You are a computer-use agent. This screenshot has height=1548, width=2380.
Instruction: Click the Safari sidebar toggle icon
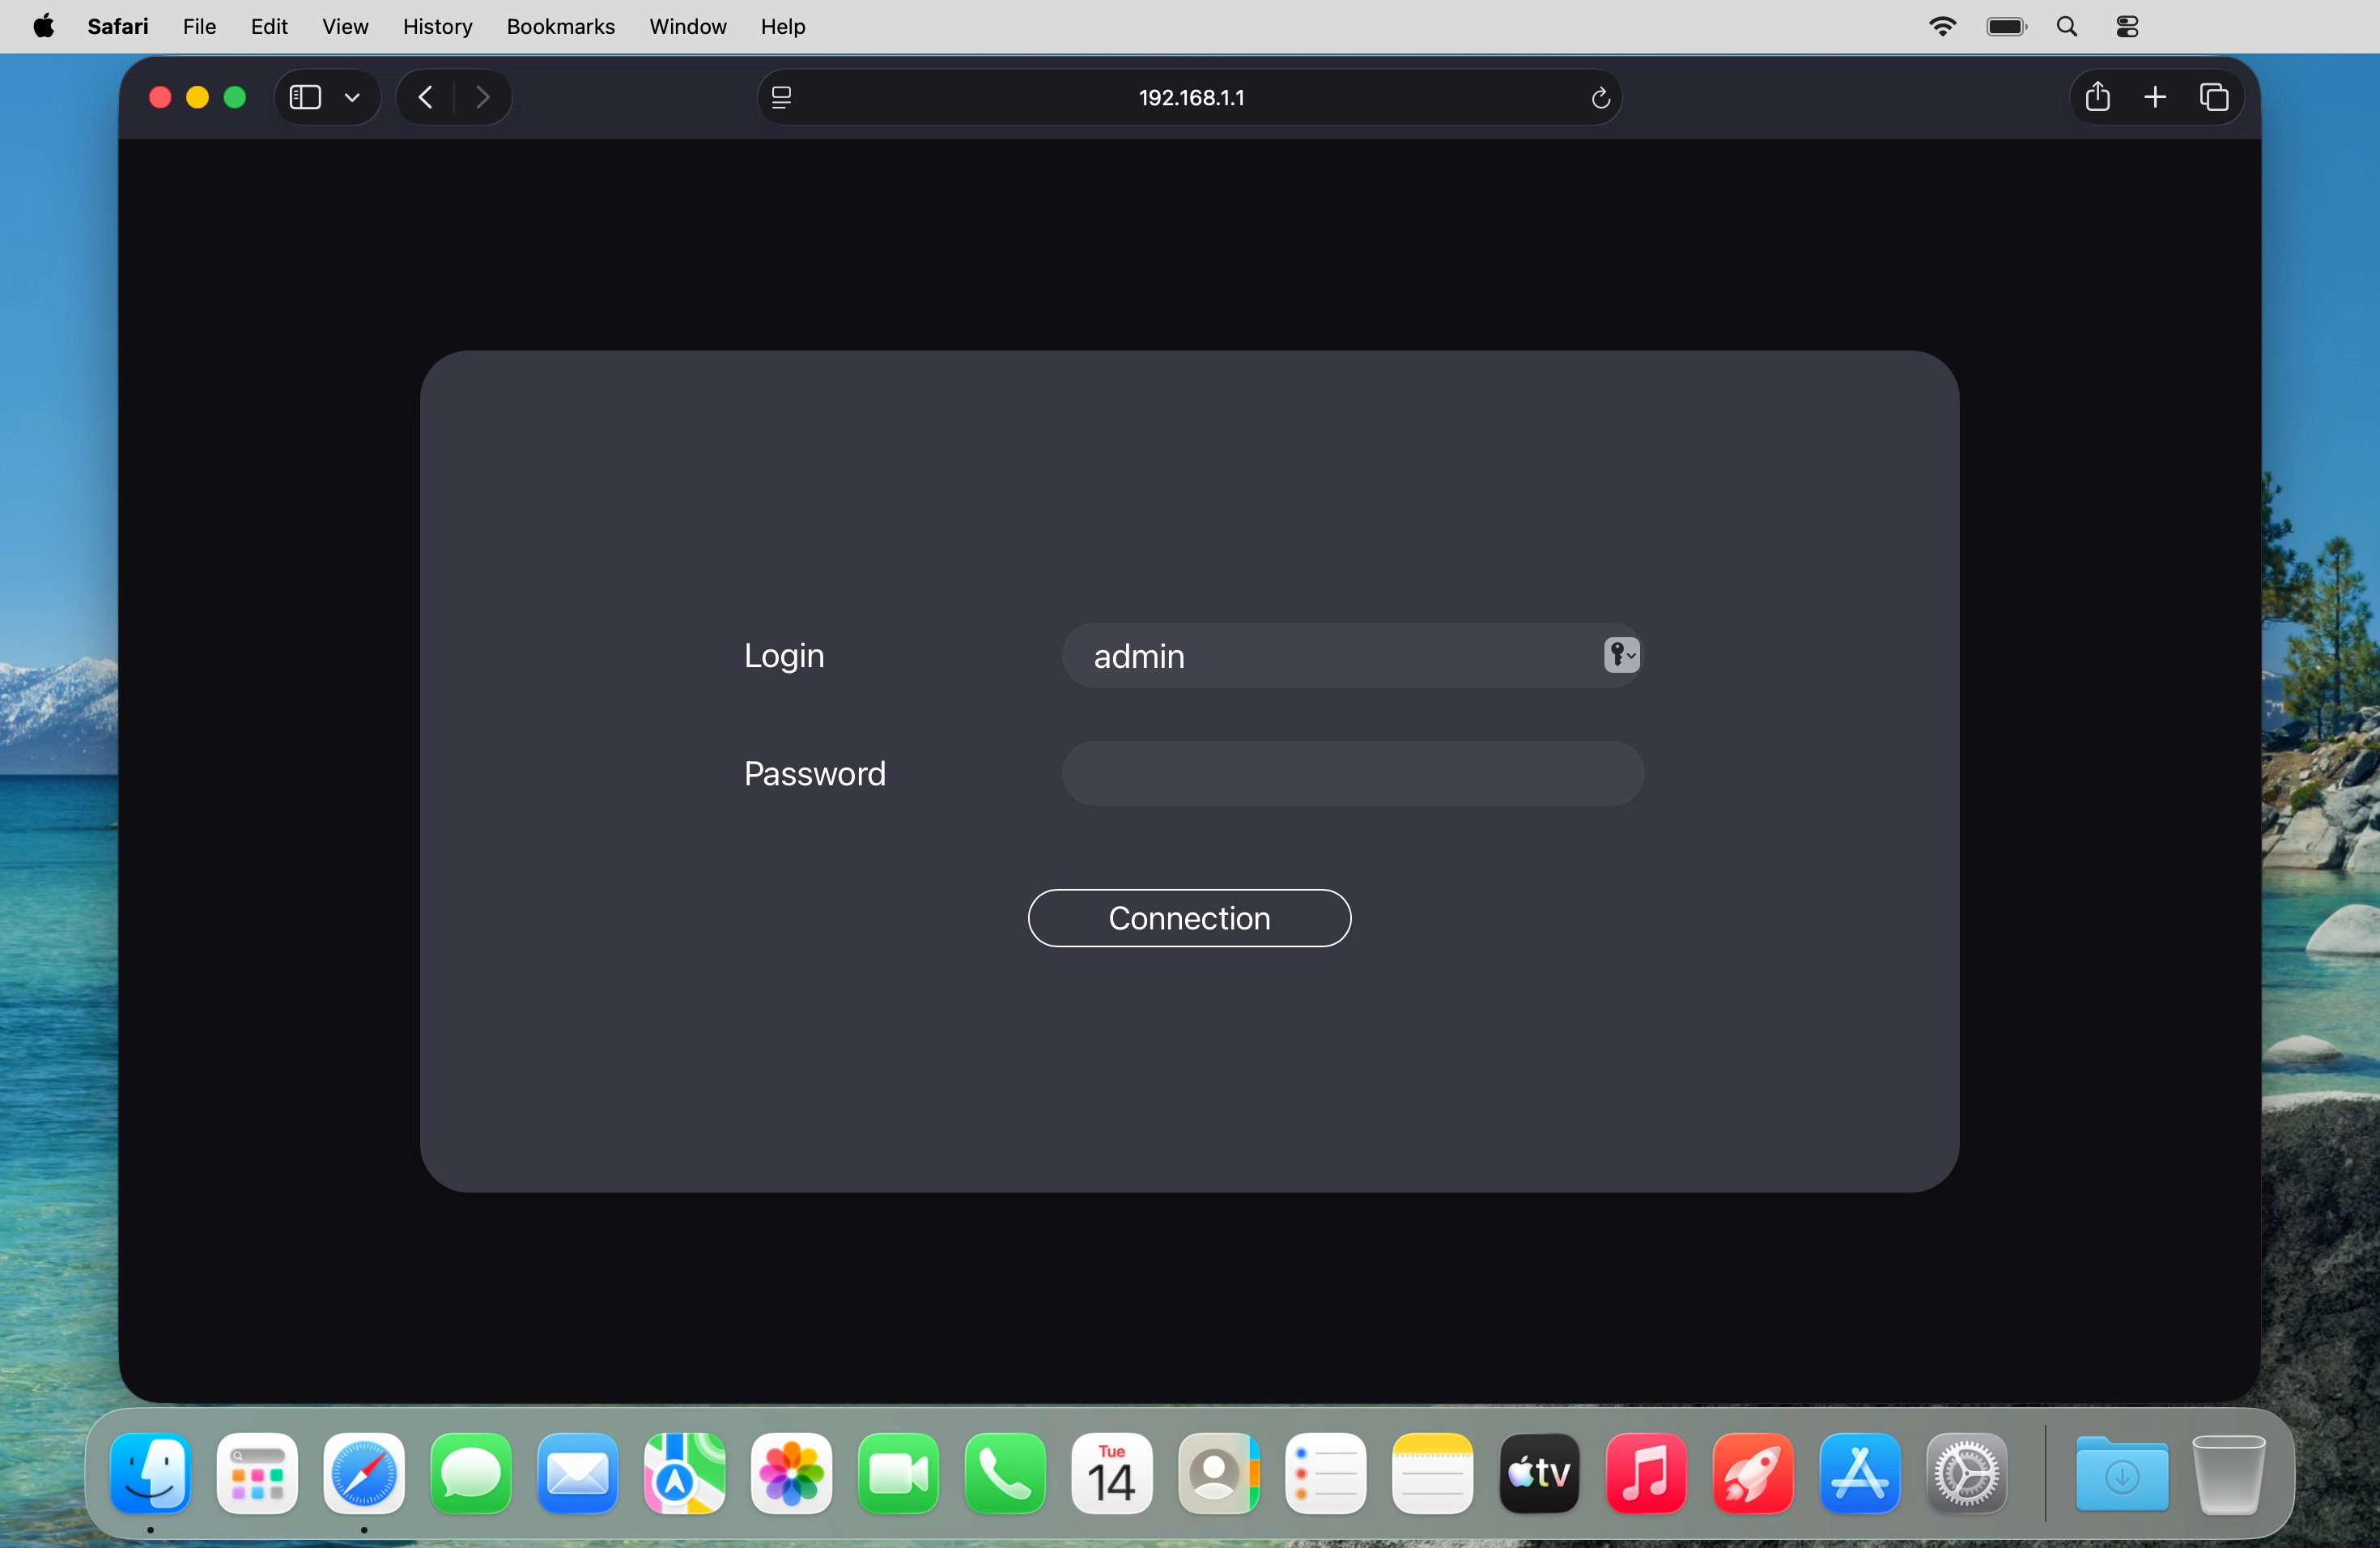(305, 97)
